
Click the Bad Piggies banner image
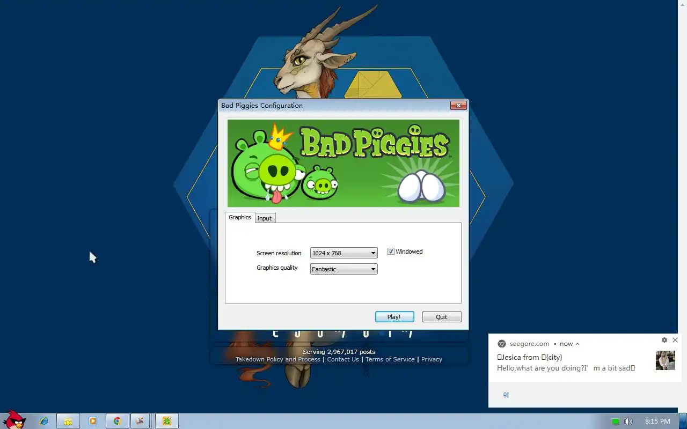[x=343, y=163]
